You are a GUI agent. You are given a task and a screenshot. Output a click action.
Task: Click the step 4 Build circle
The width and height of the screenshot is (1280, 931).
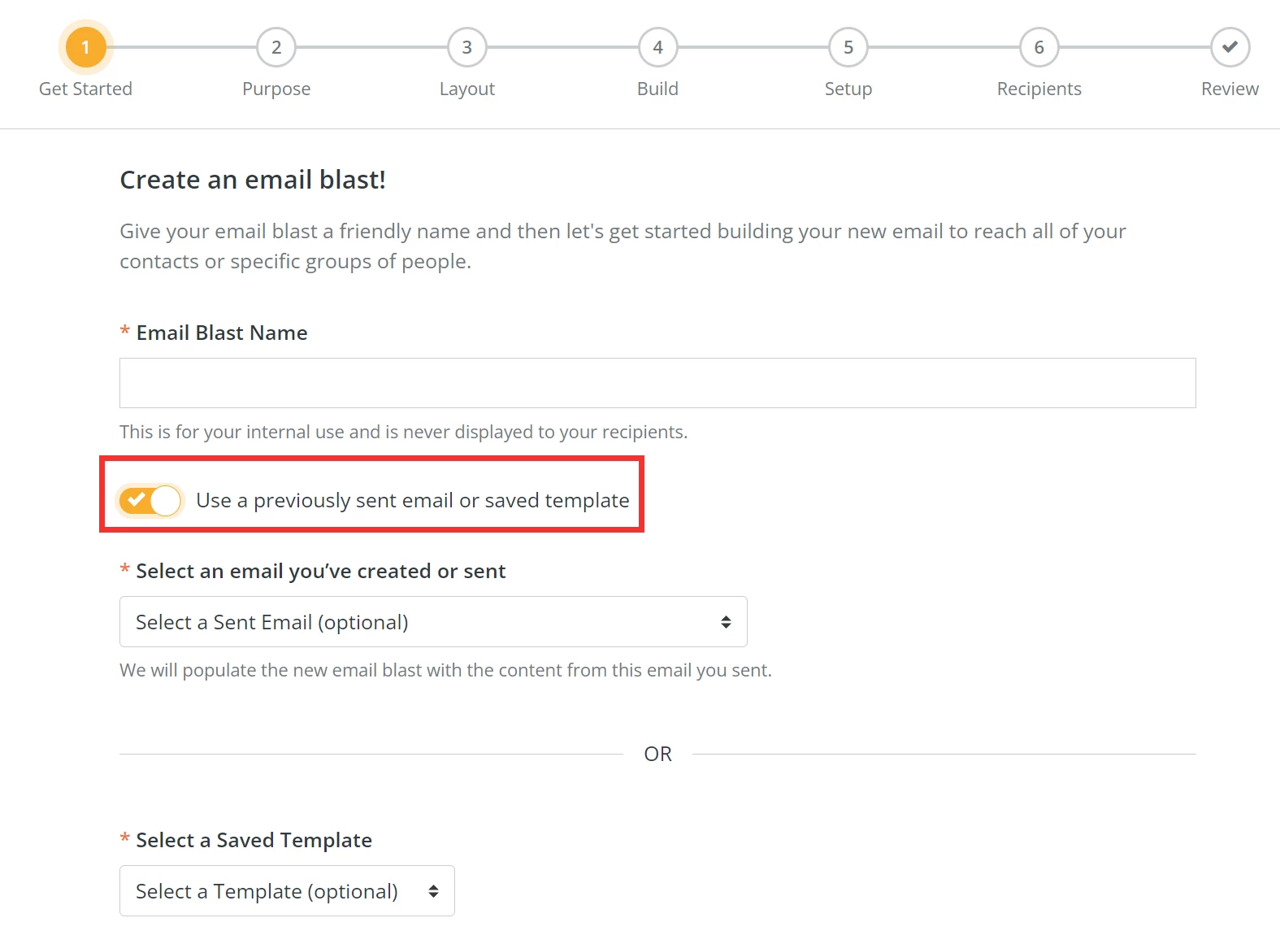[657, 47]
